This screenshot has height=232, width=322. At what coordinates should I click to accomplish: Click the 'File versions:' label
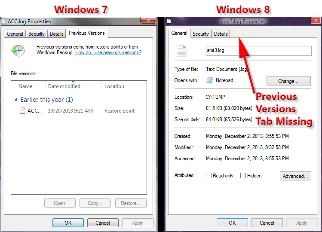pos(24,73)
